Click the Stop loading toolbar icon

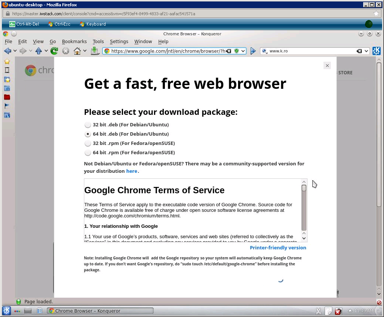66,51
